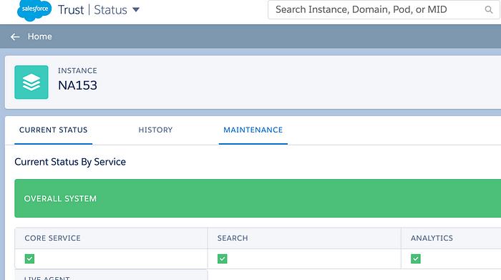Open the History tab
Image resolution: width=501 pixels, height=280 pixels.
tap(155, 130)
